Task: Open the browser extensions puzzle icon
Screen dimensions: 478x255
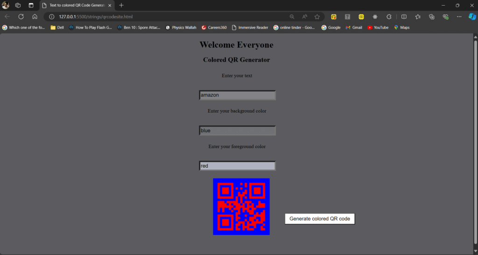Action: coord(389,16)
